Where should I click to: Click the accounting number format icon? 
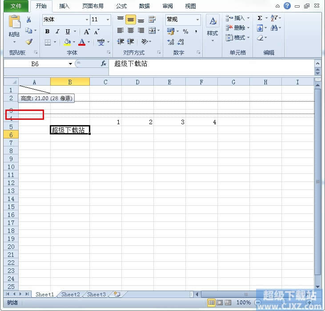pyautogui.click(x=171, y=31)
